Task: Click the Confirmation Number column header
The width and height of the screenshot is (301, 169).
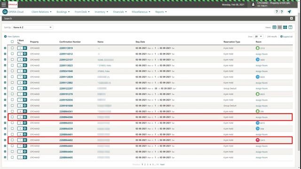Action: (x=70, y=42)
